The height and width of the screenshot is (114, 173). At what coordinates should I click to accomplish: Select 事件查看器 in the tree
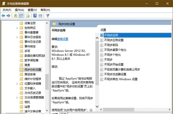coord(31,32)
